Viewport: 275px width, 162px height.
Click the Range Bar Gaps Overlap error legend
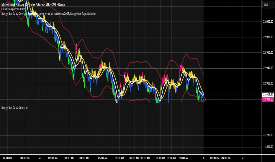coord(49,14)
